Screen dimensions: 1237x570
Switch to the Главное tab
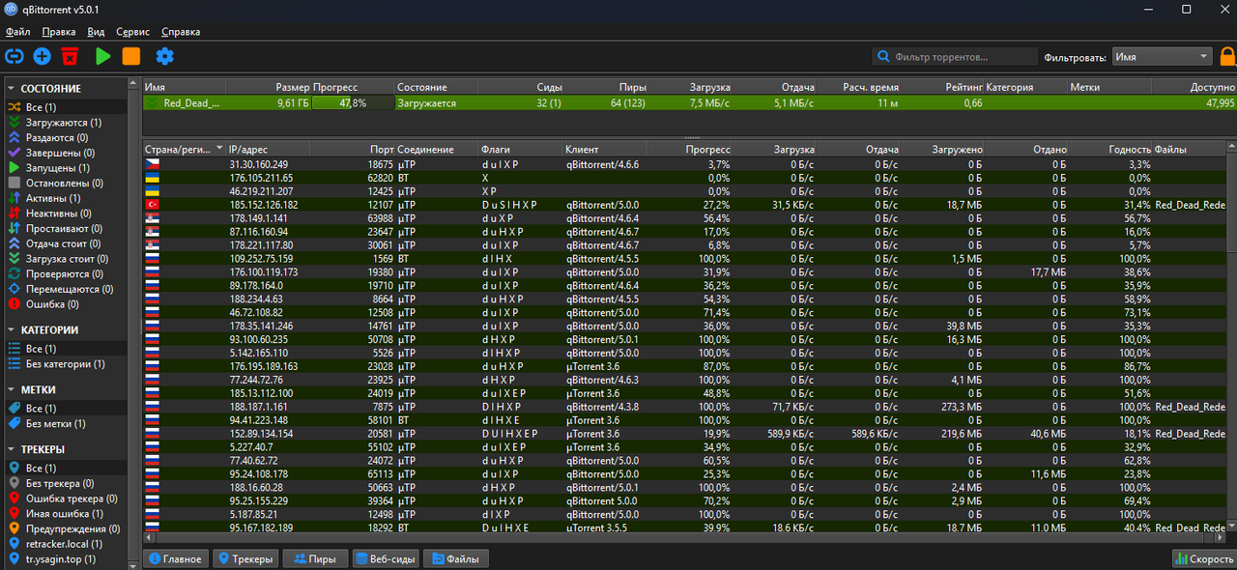click(x=175, y=558)
